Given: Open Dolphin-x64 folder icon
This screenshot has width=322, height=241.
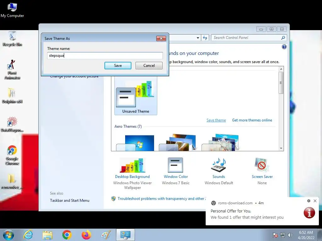Looking at the screenshot, I should coord(12,96).
